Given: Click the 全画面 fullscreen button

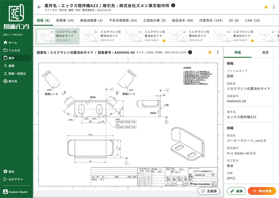Looking at the screenshot, I should click(x=209, y=191).
